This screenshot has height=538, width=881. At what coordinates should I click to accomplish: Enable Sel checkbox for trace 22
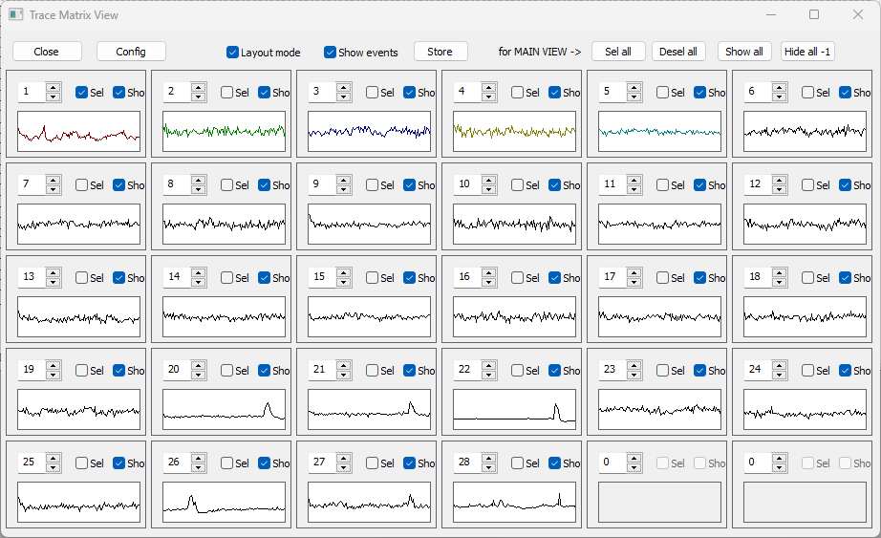click(518, 371)
